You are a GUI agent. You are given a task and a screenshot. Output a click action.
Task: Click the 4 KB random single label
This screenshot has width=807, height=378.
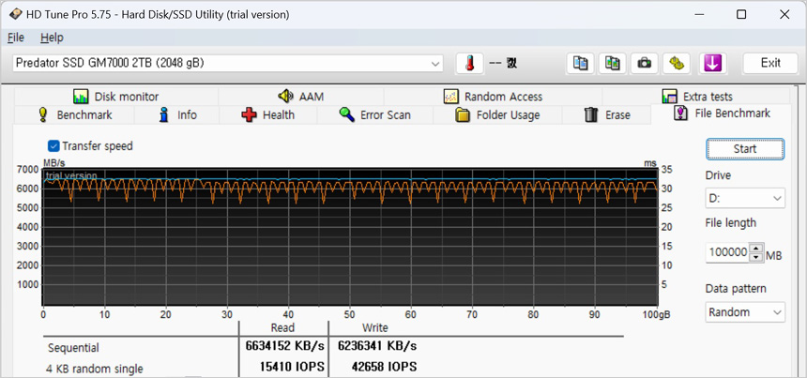(95, 369)
